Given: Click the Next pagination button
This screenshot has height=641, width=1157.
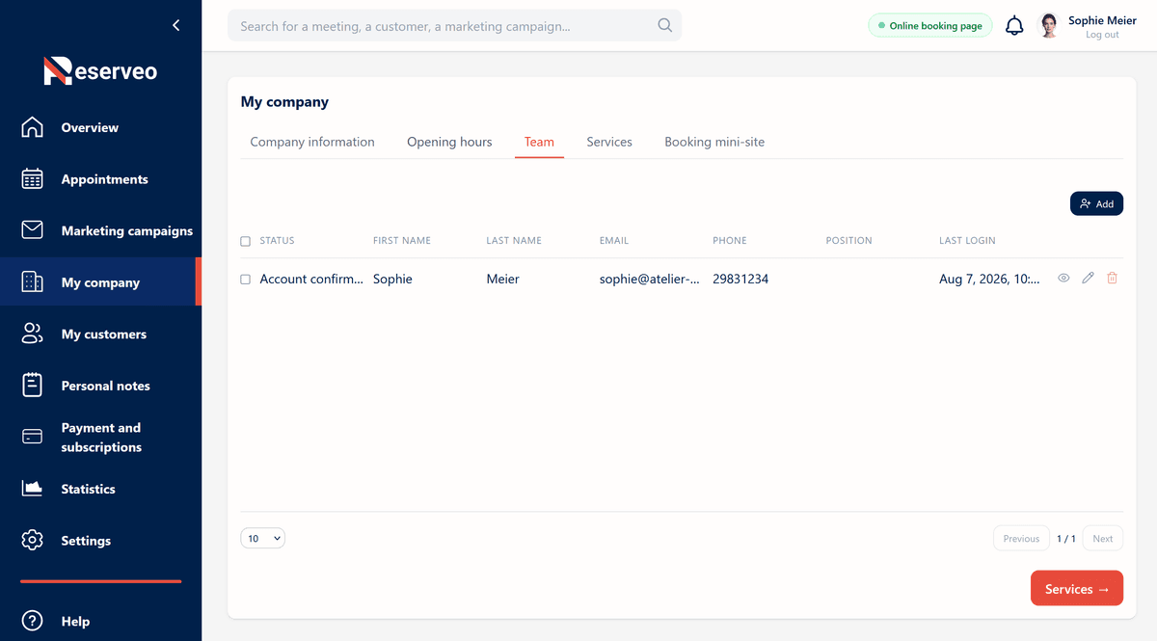Looking at the screenshot, I should pyautogui.click(x=1103, y=539).
